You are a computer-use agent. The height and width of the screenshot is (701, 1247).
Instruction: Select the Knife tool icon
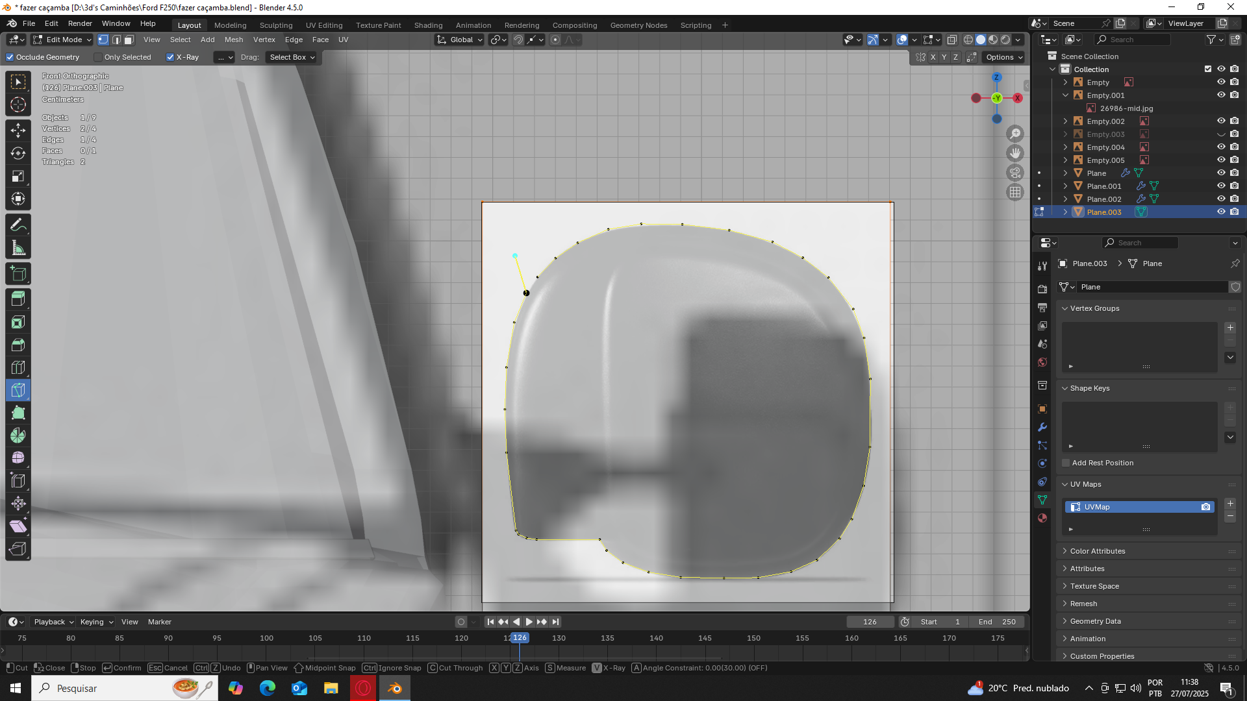[x=18, y=390]
